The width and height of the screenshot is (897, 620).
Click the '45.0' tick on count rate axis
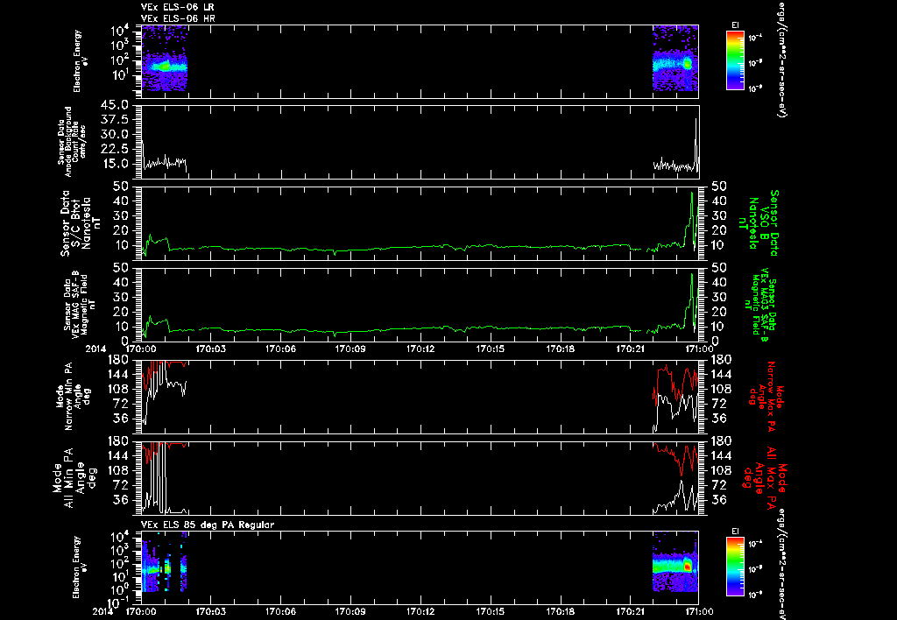116,106
